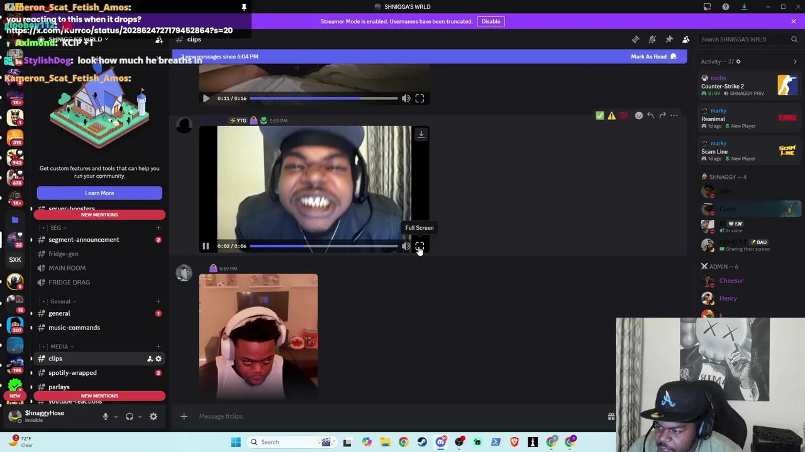
Task: Select the clips channel
Action: click(x=99, y=358)
